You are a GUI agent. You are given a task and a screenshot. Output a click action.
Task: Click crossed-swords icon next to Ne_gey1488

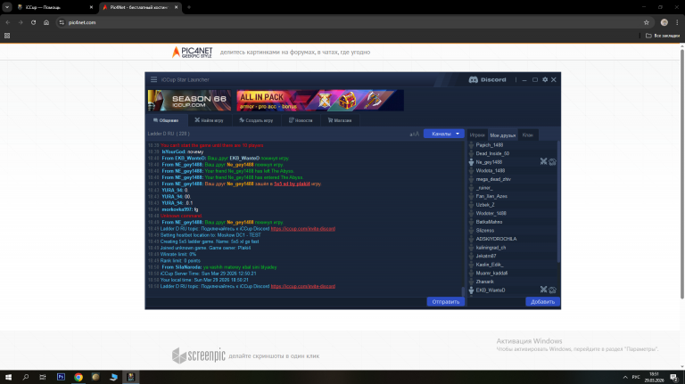(543, 161)
